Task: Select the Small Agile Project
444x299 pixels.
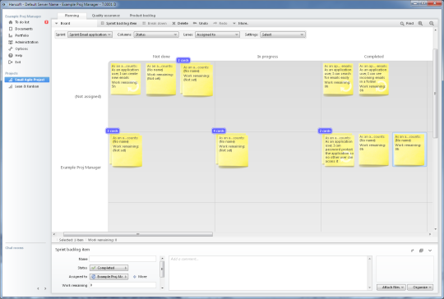Action: (27, 80)
